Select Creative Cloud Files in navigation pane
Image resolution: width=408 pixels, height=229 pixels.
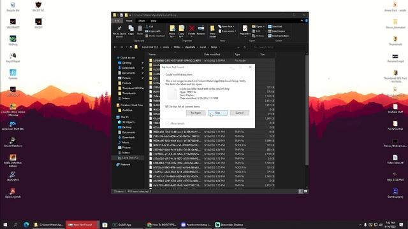coord(129,105)
